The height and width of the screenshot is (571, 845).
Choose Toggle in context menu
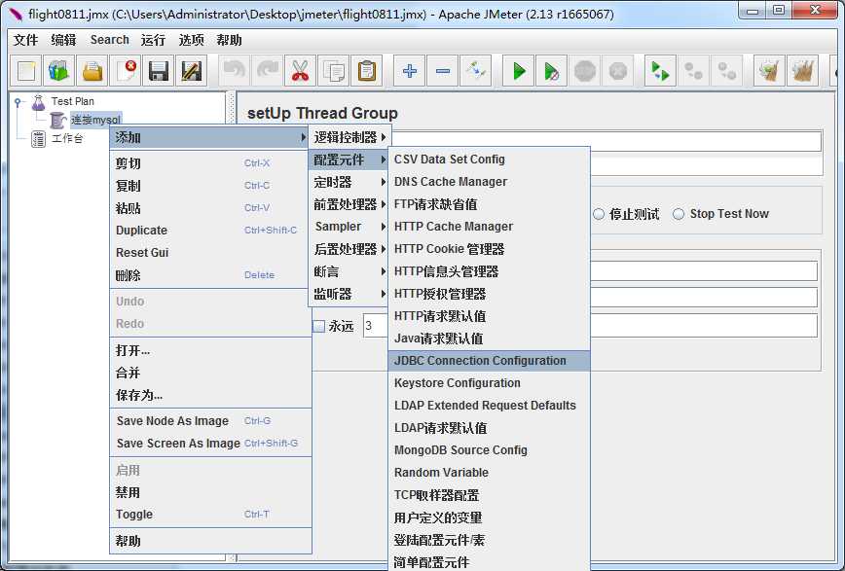[x=210, y=515]
